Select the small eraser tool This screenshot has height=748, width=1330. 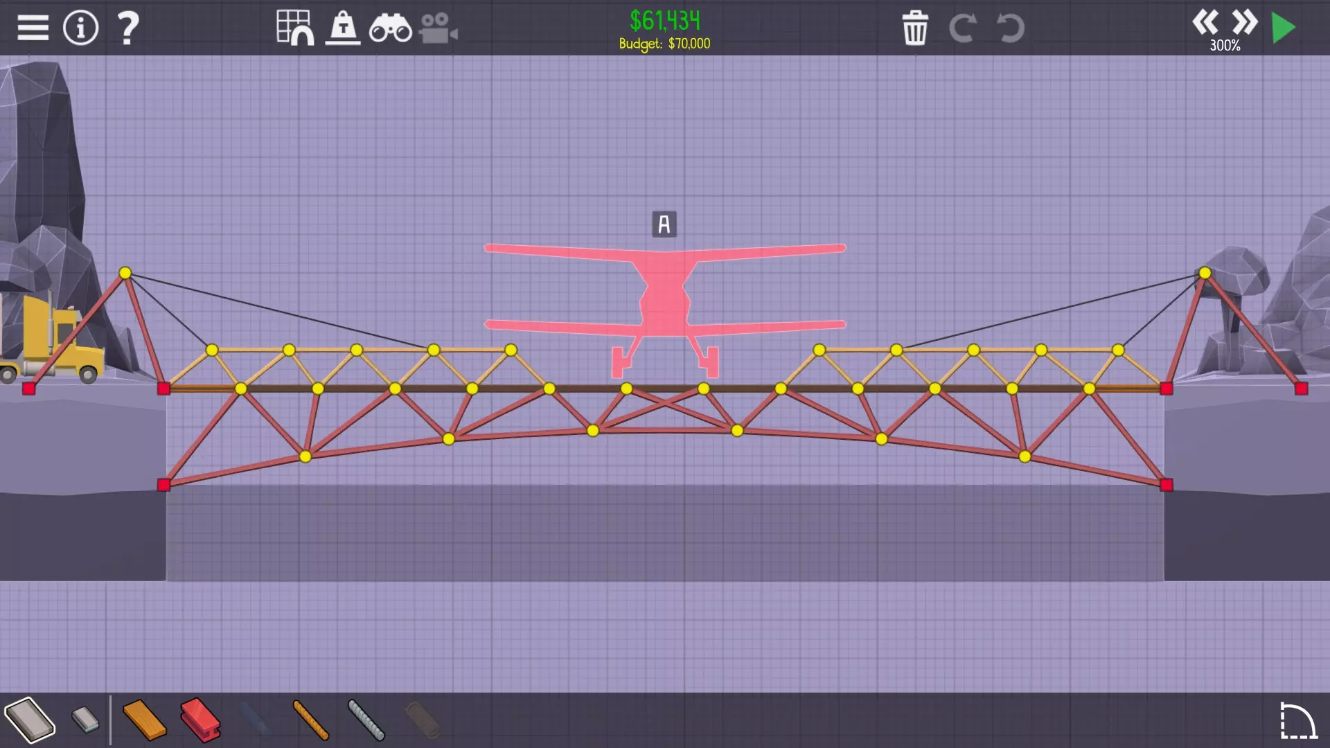(x=86, y=720)
